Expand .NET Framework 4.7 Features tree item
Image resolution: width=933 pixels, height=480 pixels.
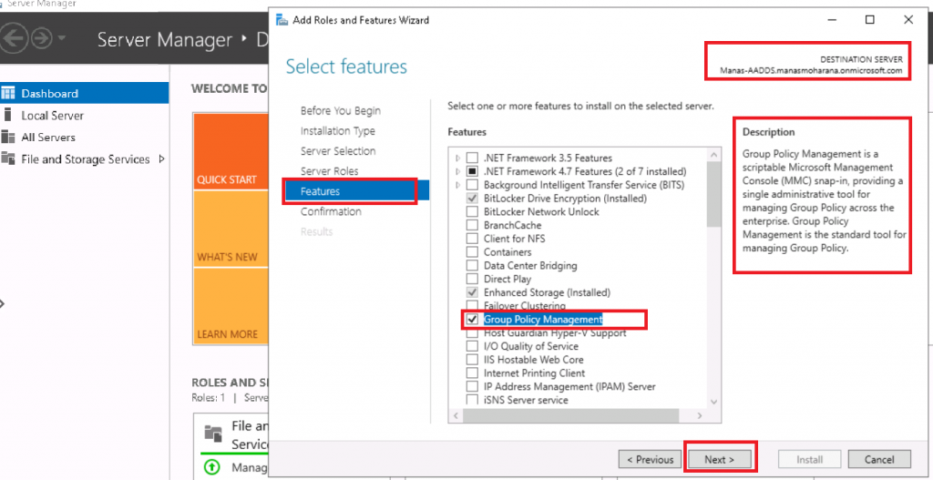(458, 171)
